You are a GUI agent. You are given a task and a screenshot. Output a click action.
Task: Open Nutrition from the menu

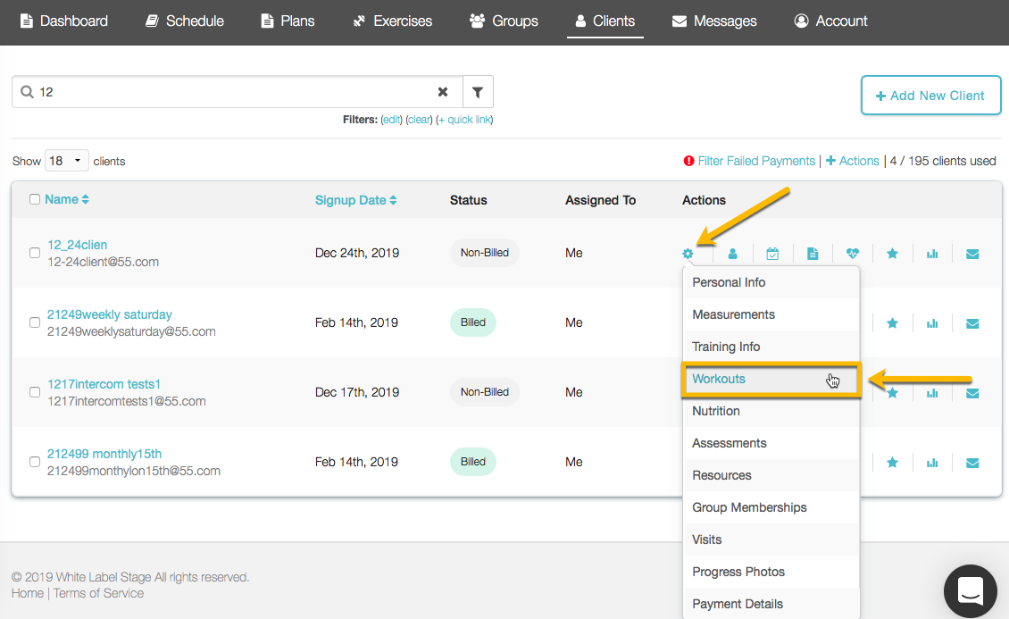click(x=771, y=411)
